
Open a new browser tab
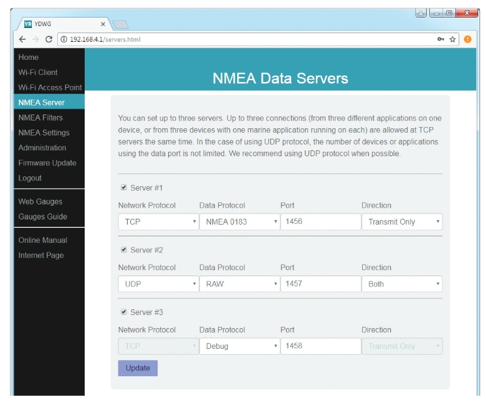pos(121,24)
